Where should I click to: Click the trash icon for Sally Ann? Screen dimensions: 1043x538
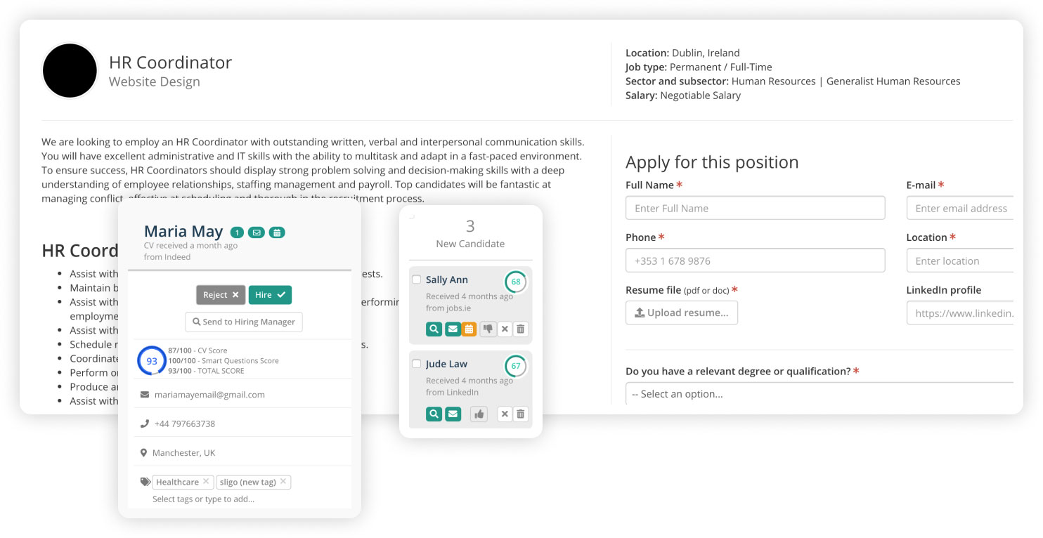[521, 329]
